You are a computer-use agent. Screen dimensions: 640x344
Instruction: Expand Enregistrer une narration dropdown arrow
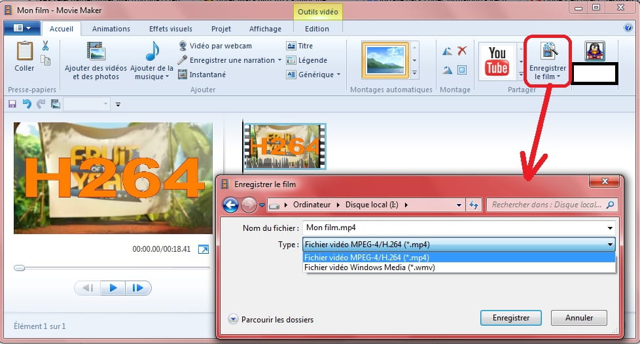point(279,60)
